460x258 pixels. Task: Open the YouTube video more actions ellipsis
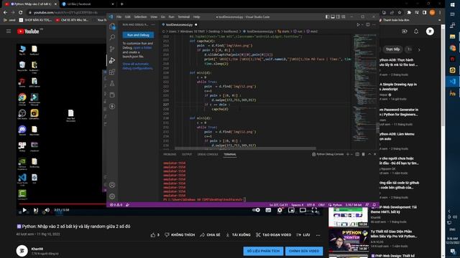[318, 235]
